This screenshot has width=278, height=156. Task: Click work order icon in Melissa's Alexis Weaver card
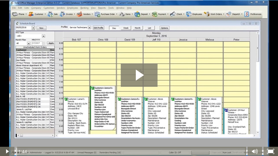tap(200, 99)
